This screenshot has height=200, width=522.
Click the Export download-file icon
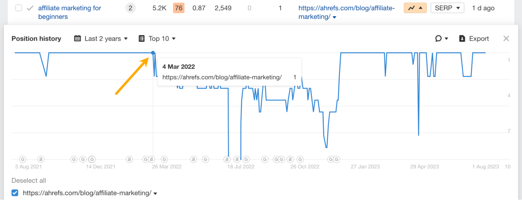pos(462,38)
